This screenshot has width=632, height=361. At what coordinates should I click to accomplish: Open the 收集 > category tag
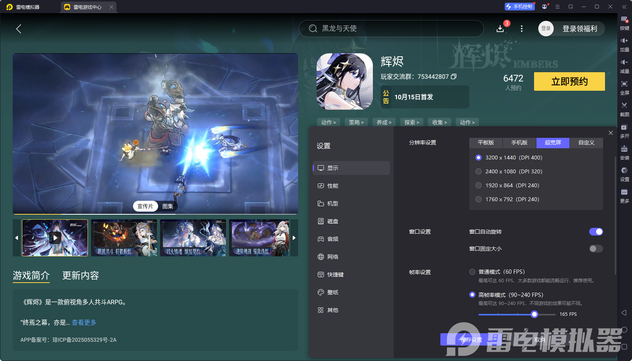click(x=440, y=122)
